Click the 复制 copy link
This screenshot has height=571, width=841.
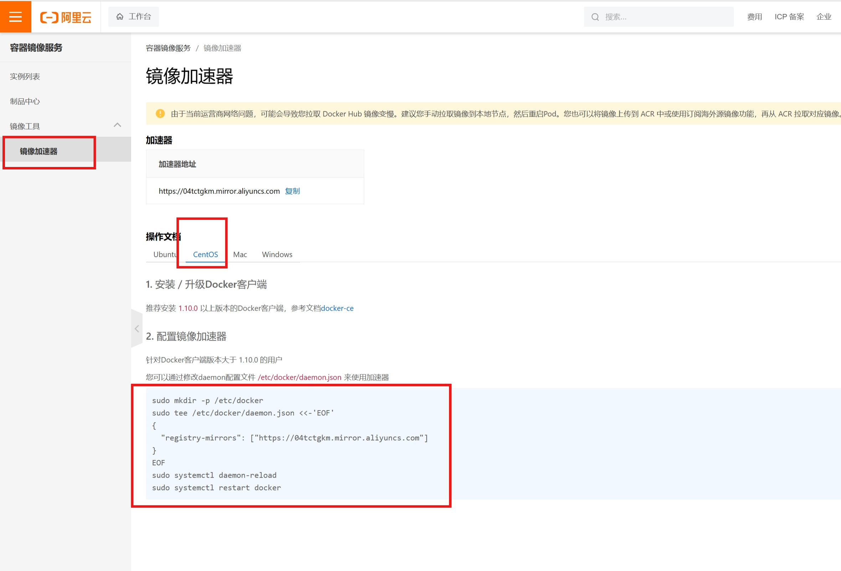[292, 191]
